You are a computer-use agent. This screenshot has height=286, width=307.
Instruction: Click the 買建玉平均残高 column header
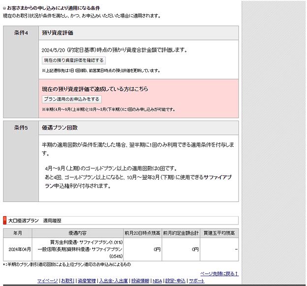220,233
